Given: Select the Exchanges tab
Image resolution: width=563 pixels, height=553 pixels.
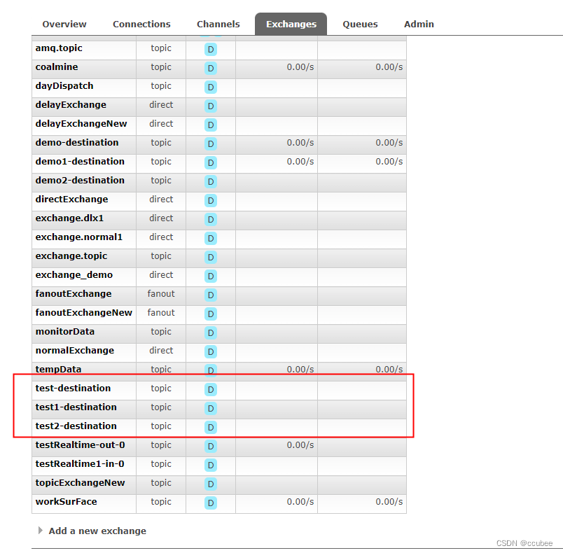Looking at the screenshot, I should (291, 24).
